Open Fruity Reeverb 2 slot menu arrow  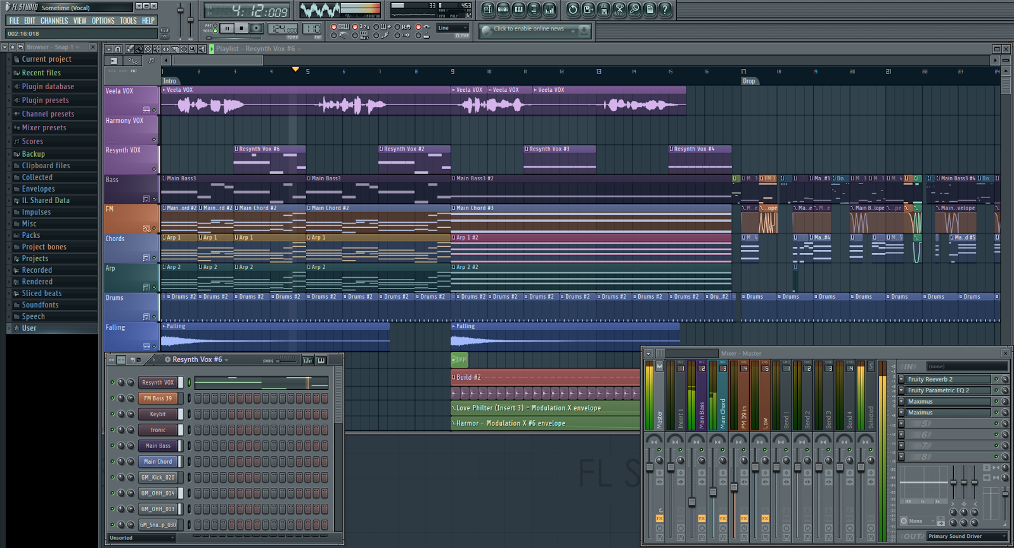click(901, 380)
